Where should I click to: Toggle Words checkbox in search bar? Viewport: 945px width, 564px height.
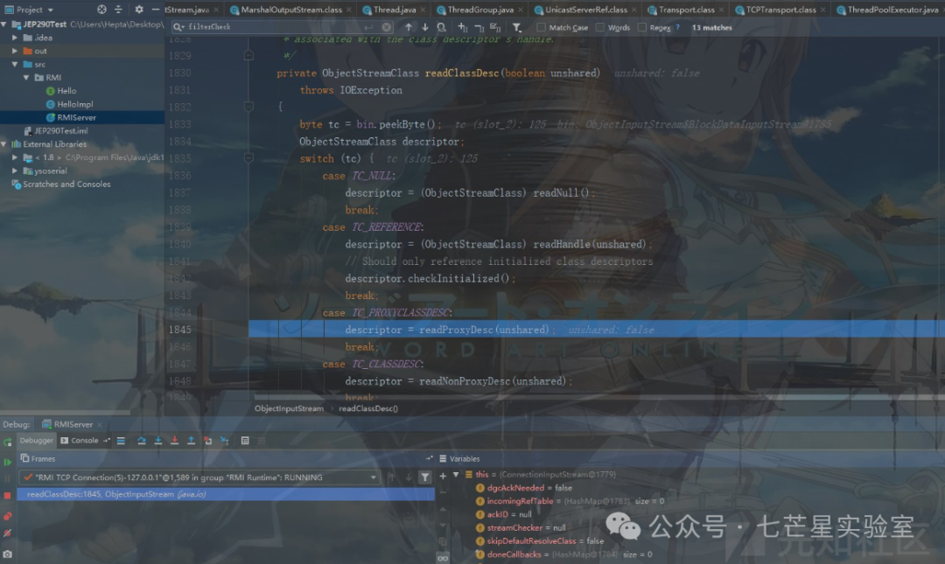pyautogui.click(x=600, y=27)
